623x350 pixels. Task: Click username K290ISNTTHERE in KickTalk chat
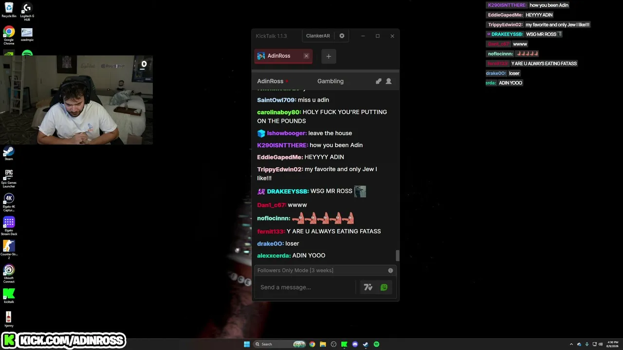(282, 145)
